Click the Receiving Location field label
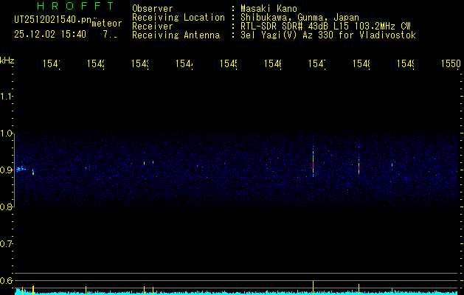 178,18
